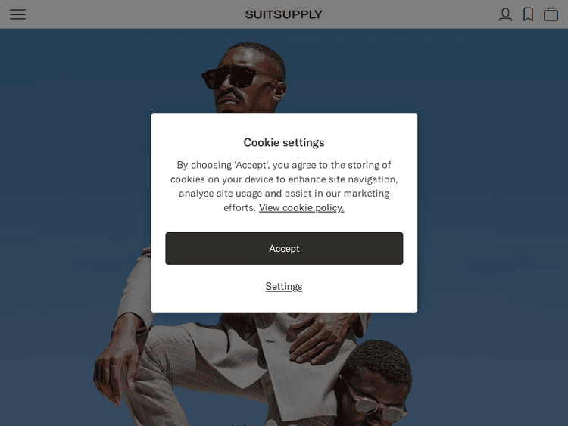Open the user account icon

click(x=505, y=14)
